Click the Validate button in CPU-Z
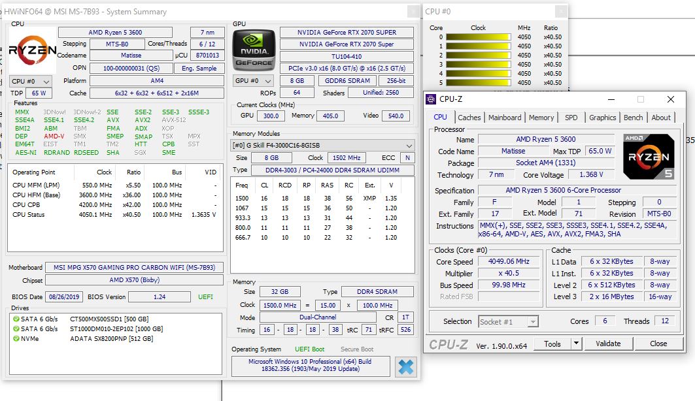 pyautogui.click(x=608, y=344)
